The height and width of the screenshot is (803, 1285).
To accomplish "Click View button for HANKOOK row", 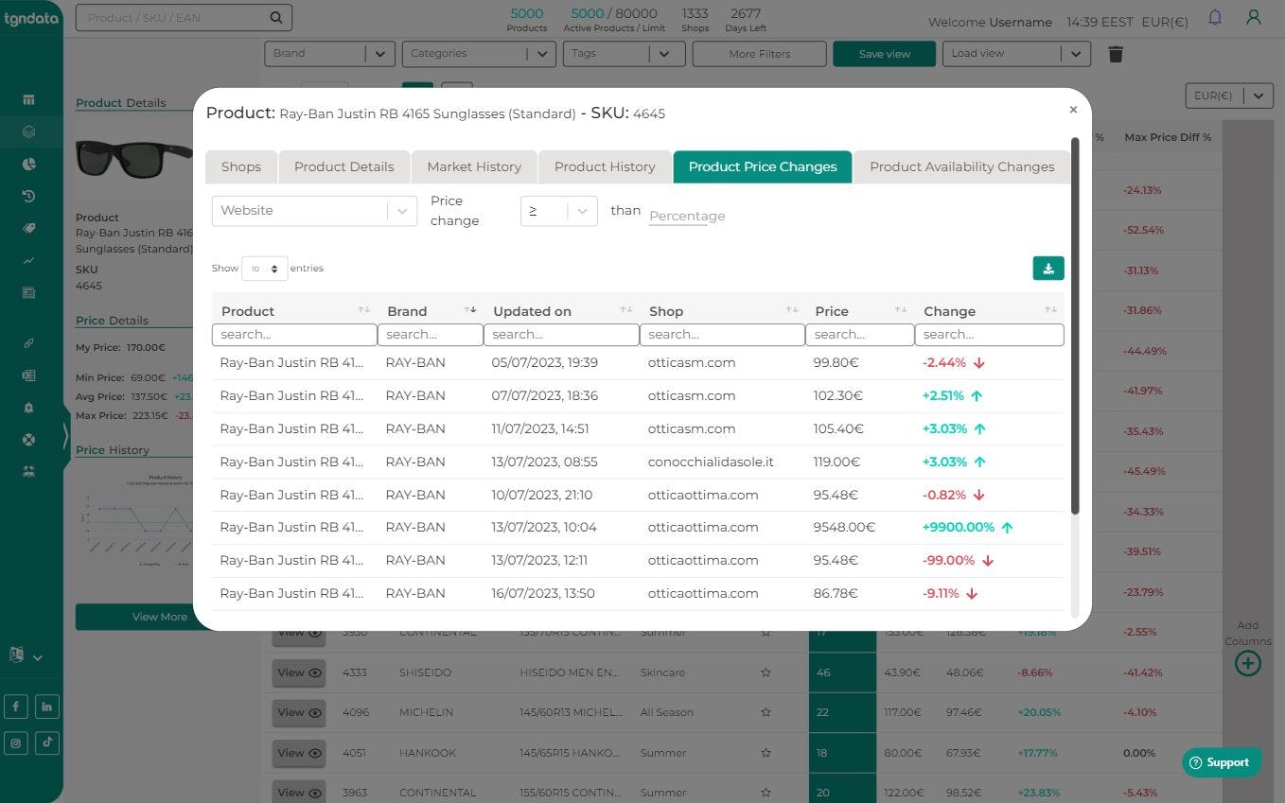I will tap(299, 753).
